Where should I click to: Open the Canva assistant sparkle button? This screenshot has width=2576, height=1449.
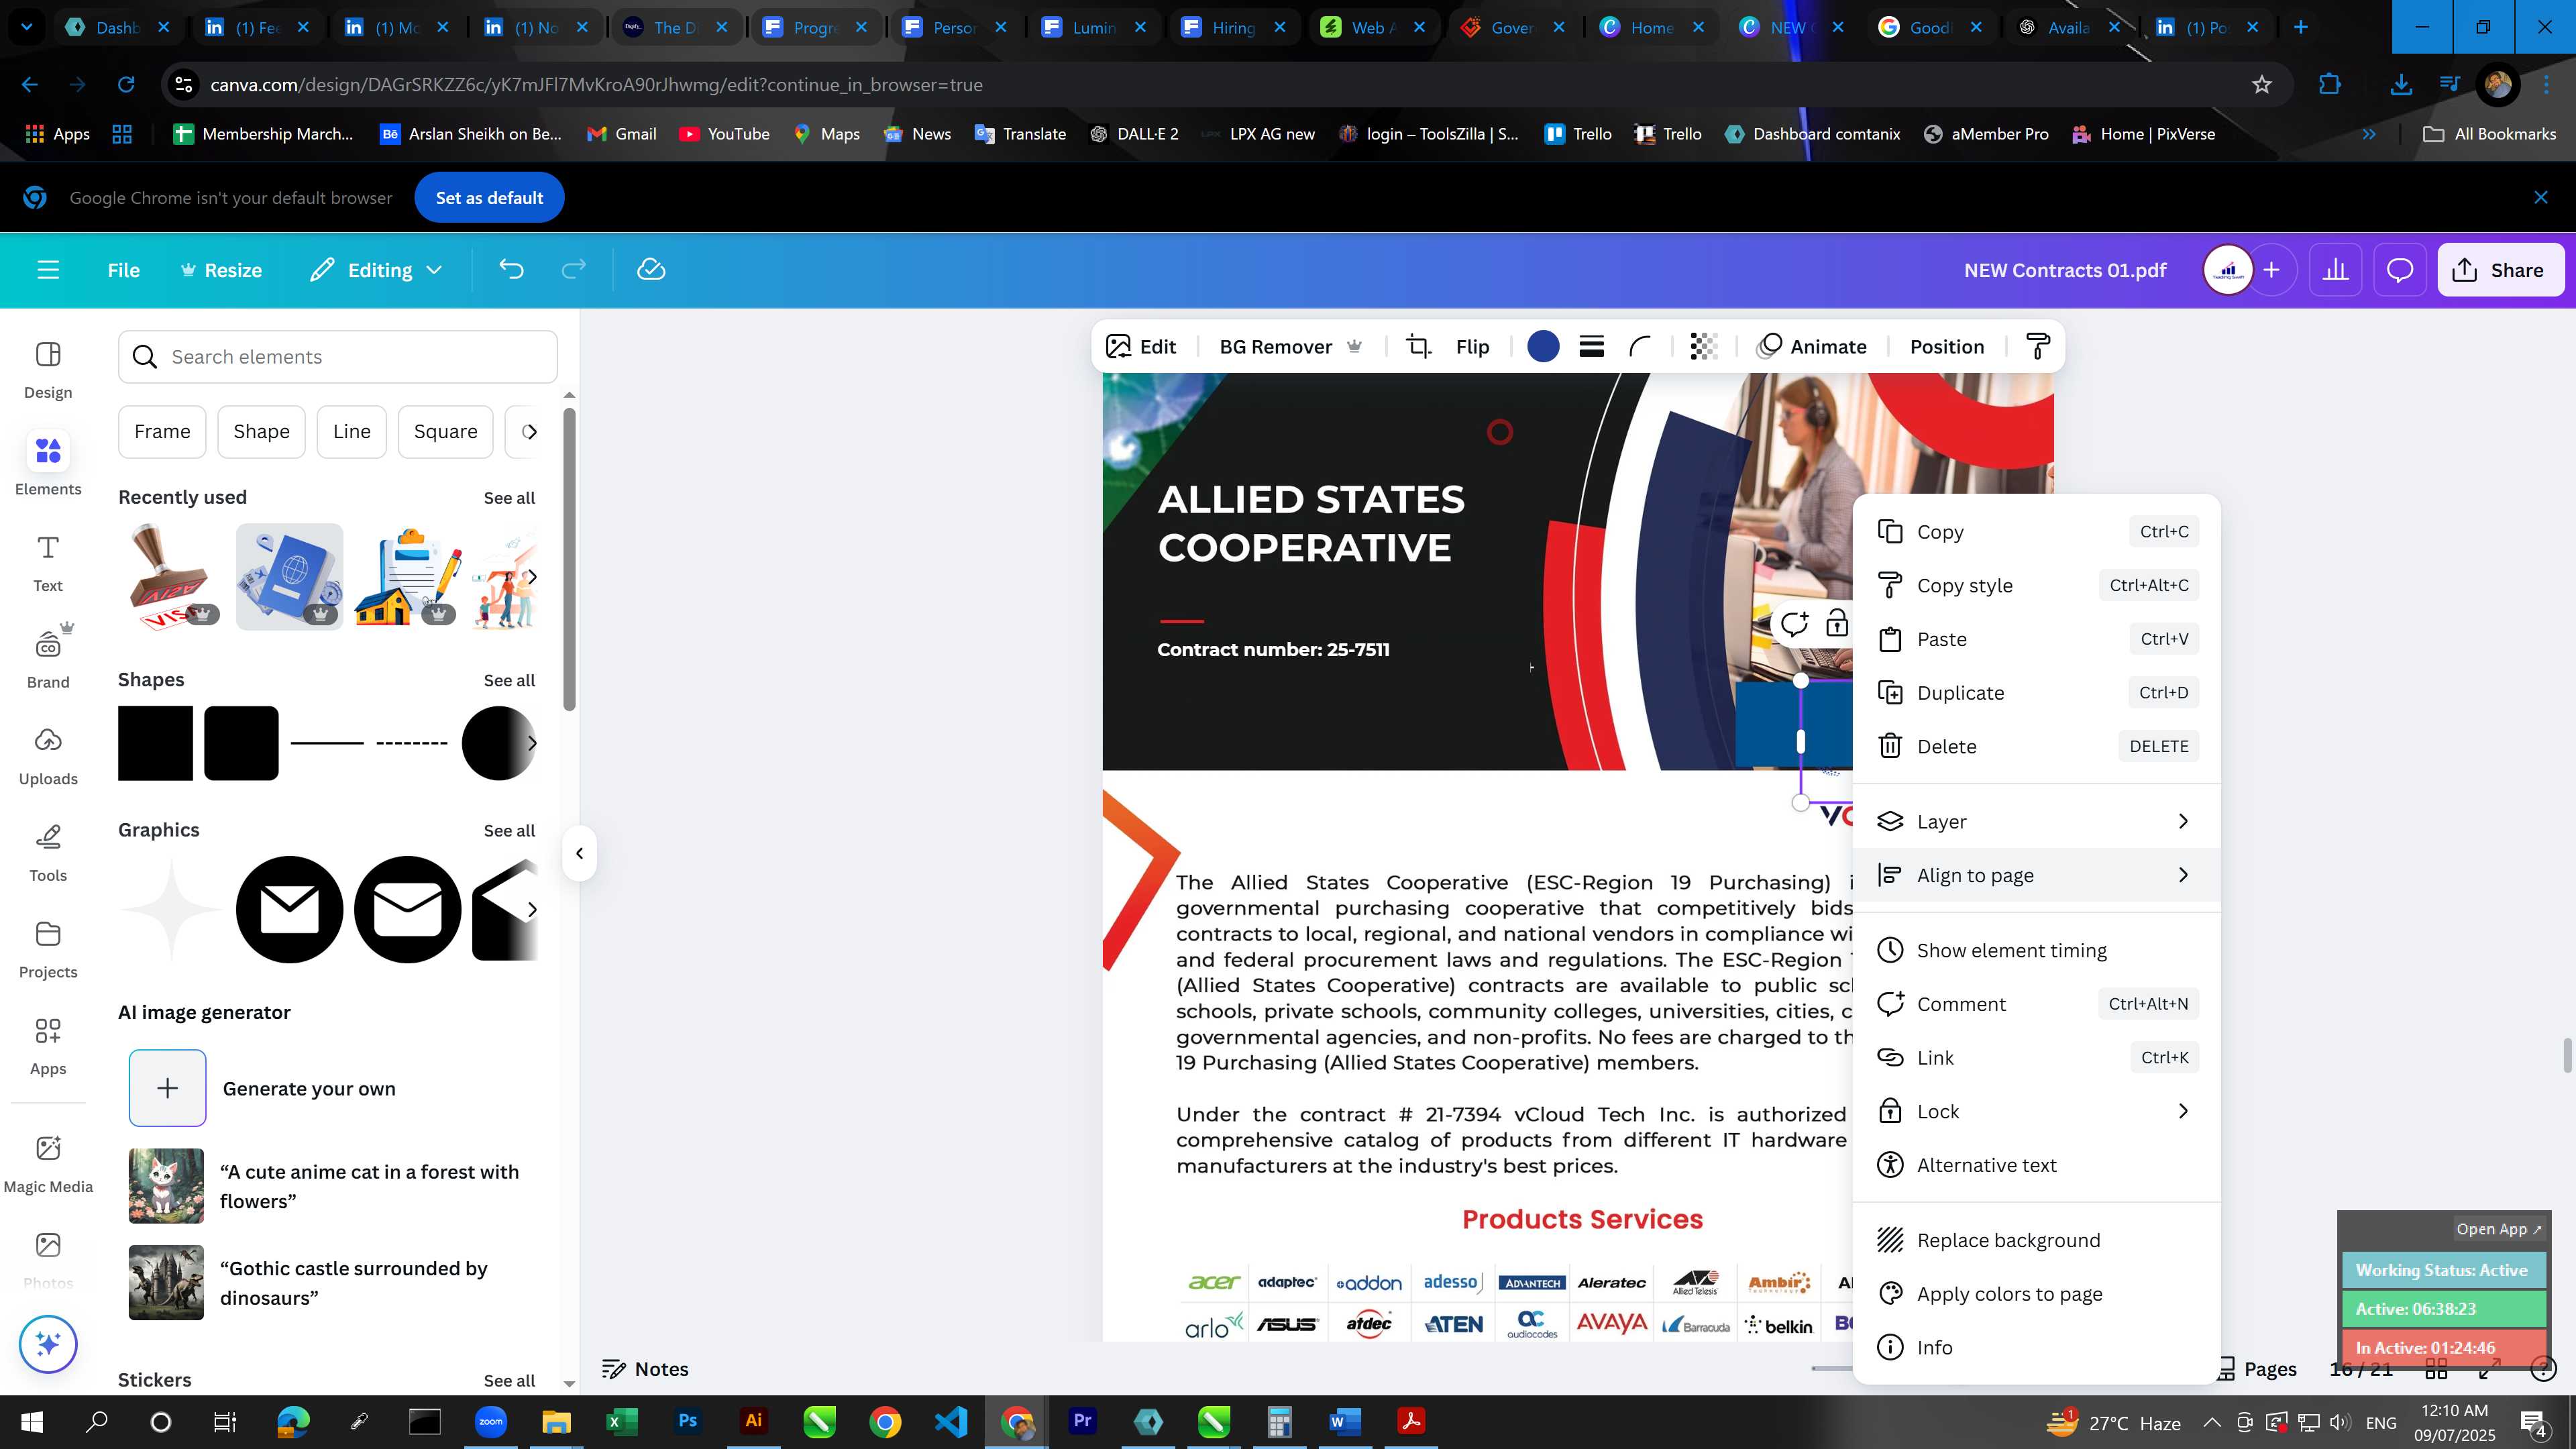[x=48, y=1344]
